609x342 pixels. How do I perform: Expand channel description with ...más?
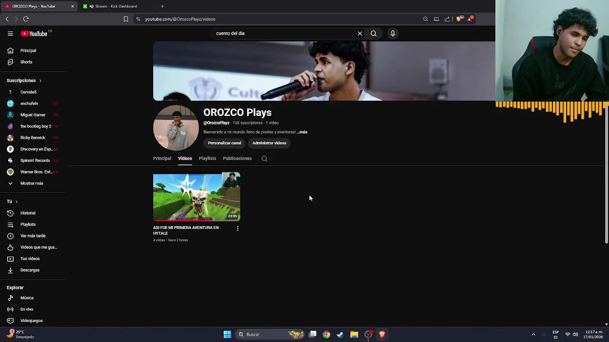click(302, 132)
